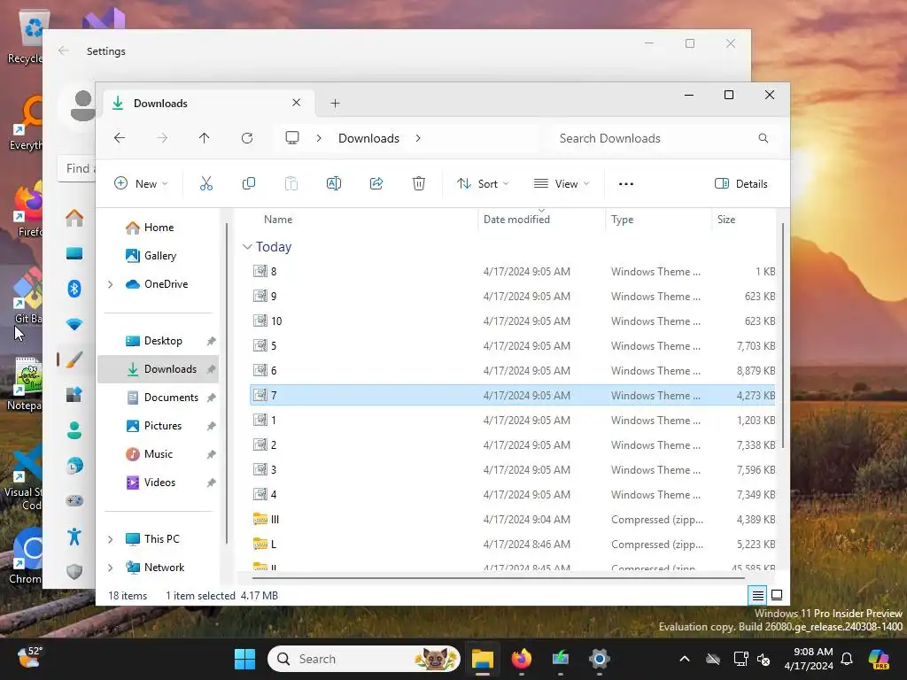Expand the OneDrive tree node
The width and height of the screenshot is (907, 680).
click(x=110, y=284)
